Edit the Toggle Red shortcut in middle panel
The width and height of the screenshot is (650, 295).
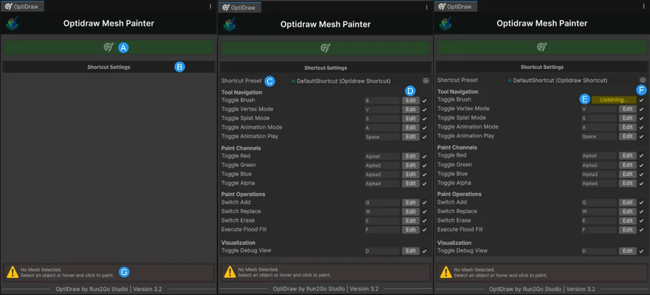(x=410, y=156)
